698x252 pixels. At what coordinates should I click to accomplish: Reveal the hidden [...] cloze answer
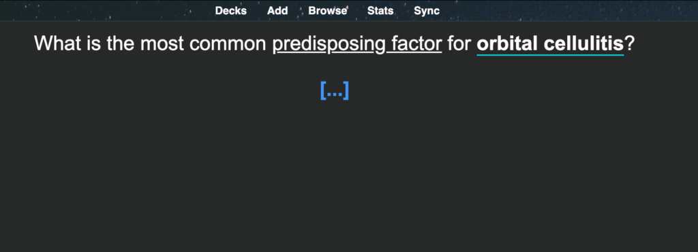pyautogui.click(x=334, y=90)
